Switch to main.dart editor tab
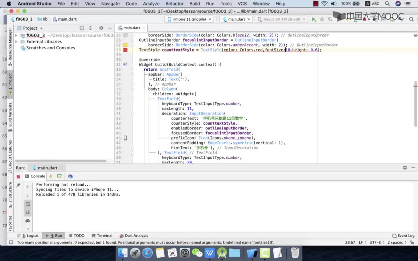This screenshot has height=261, width=418. point(131,28)
